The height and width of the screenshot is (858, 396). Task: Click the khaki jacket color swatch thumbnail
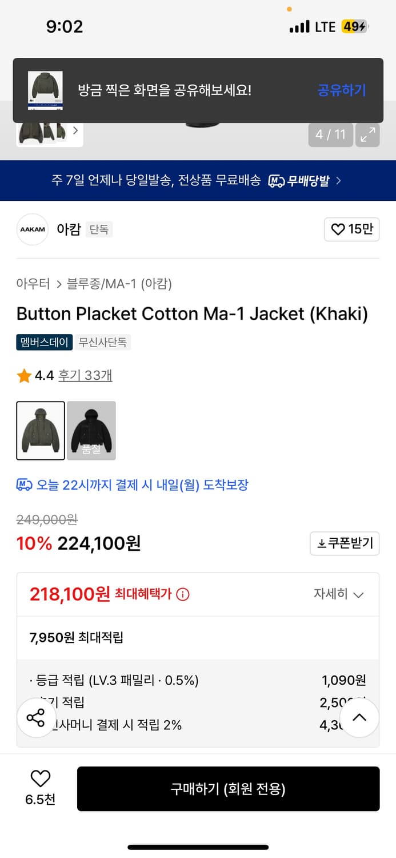point(41,430)
